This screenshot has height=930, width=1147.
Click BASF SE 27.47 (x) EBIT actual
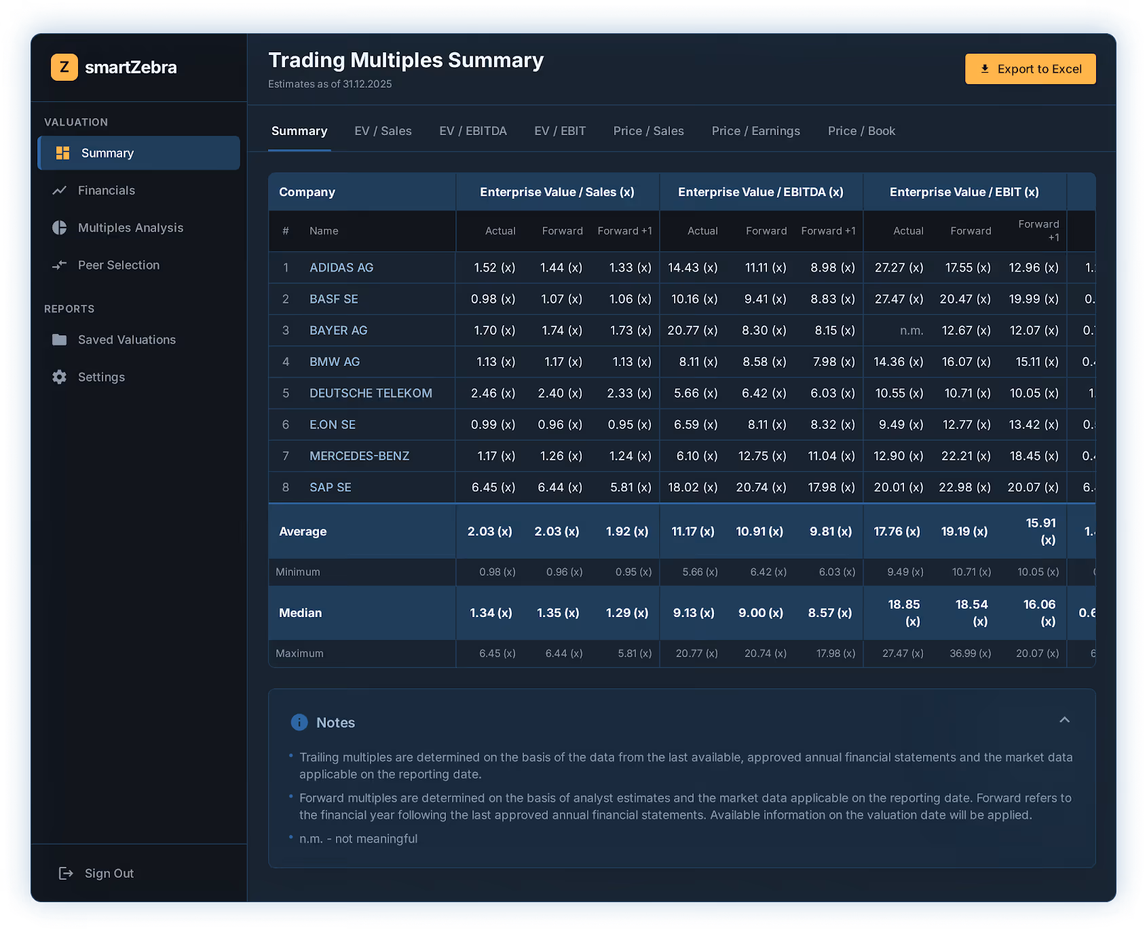tap(899, 299)
